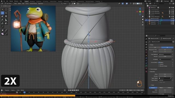
Task: Collapse the Shape panel
Action: 151,45
